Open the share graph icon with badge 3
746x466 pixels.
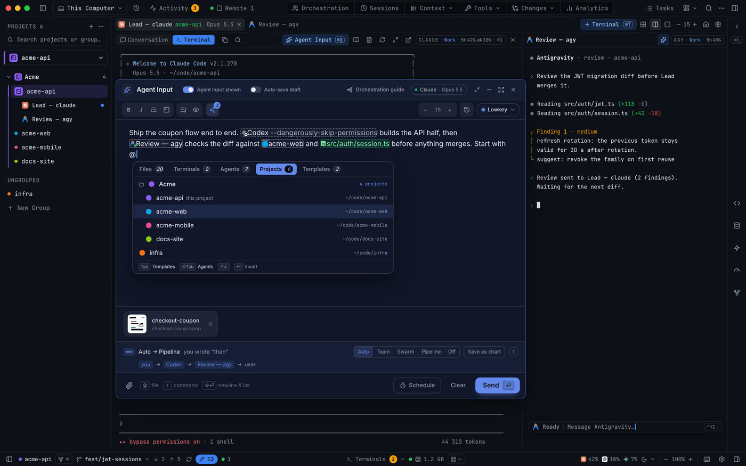coord(213,109)
